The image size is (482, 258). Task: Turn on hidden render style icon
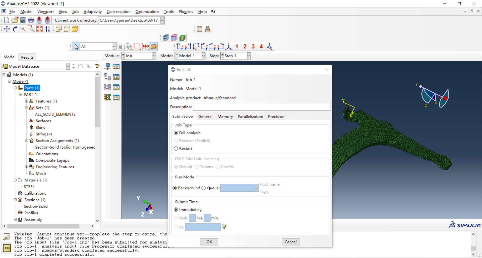[x=67, y=29]
